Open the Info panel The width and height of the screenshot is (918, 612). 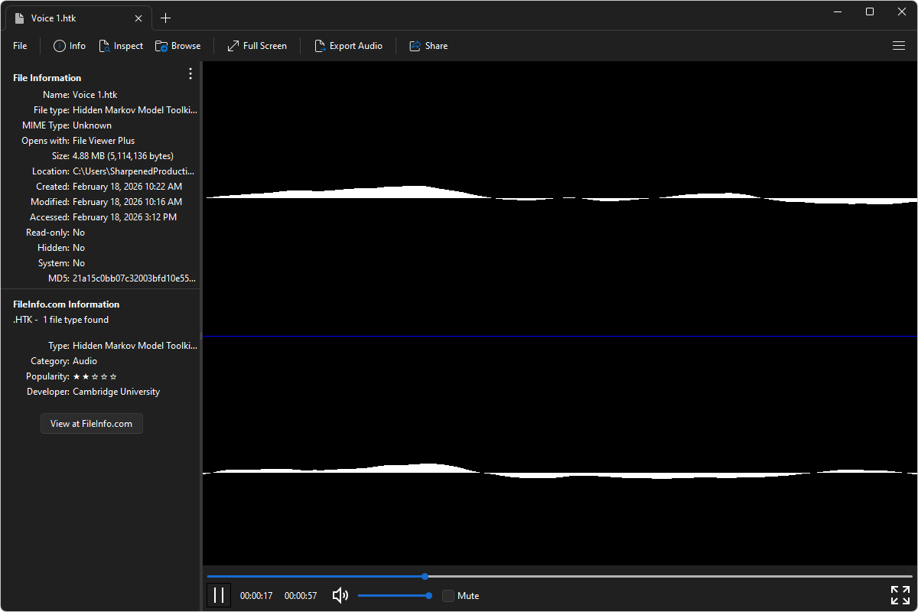tap(69, 45)
